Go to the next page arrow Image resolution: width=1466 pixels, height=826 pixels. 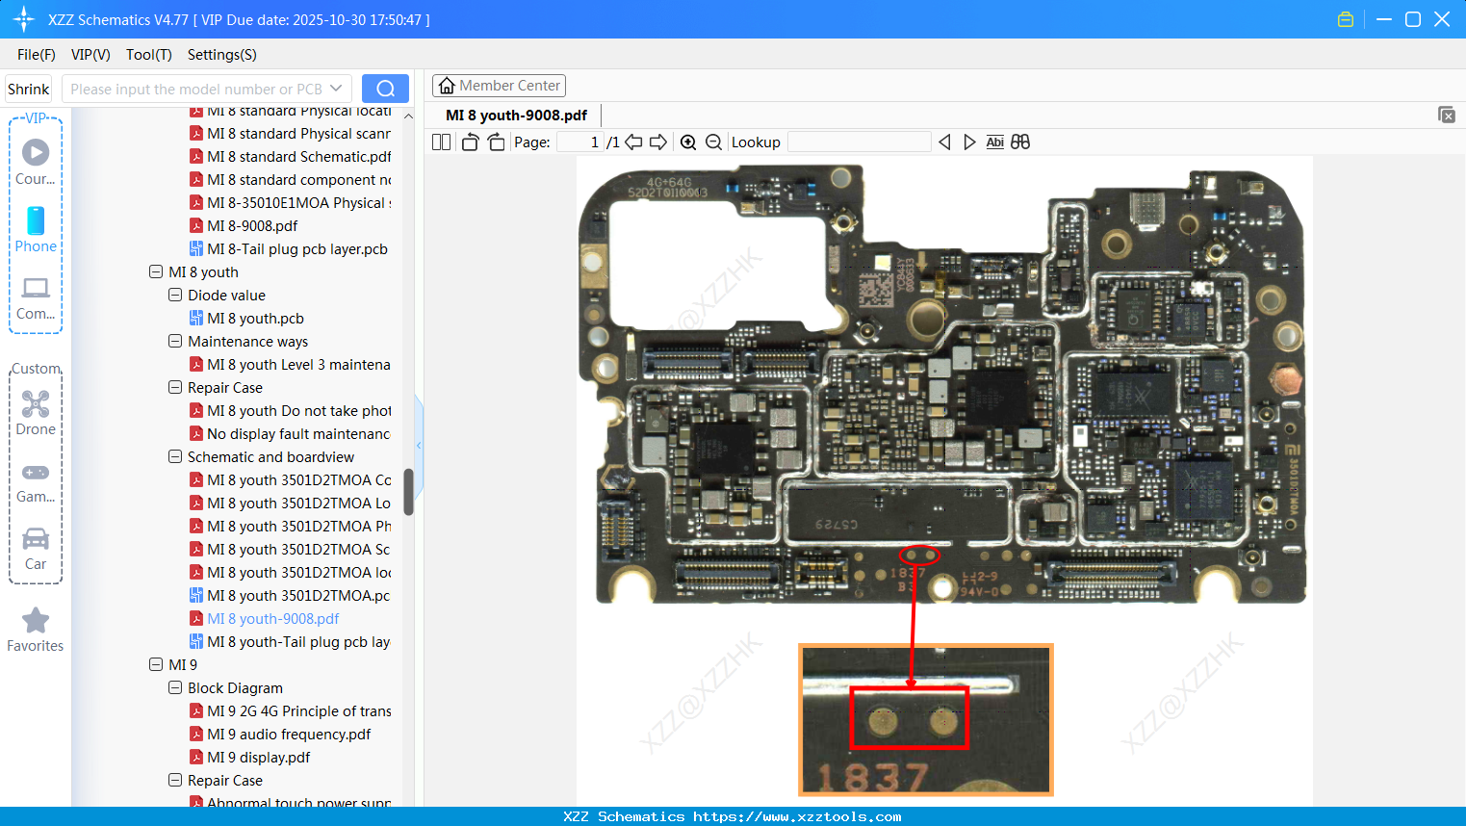tap(658, 142)
